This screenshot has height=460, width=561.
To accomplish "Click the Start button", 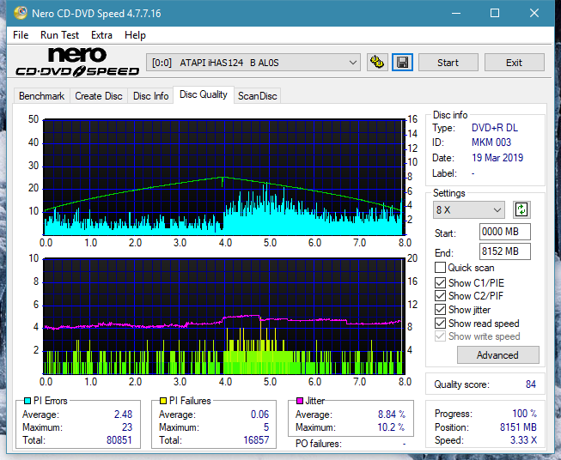I will pos(448,63).
